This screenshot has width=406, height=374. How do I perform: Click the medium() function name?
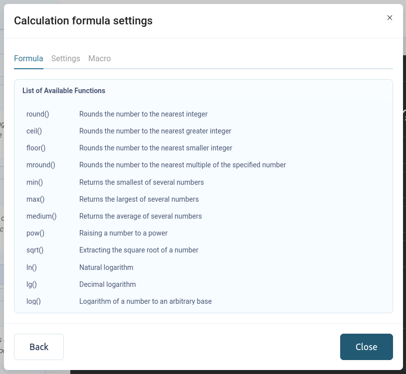coord(41,216)
